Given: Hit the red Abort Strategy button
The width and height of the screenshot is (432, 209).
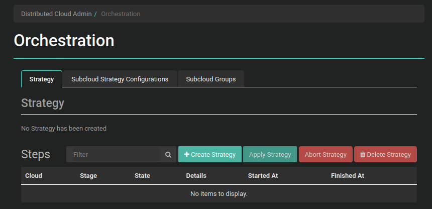Looking at the screenshot, I should pyautogui.click(x=326, y=155).
